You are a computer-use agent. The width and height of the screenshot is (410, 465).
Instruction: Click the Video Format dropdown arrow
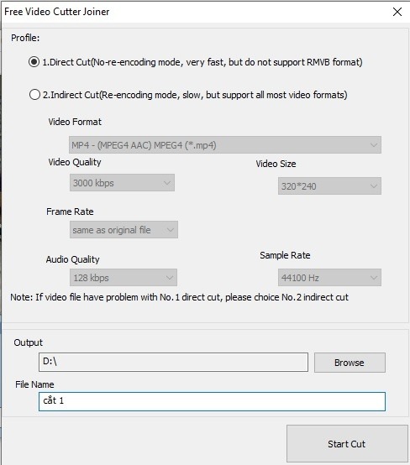point(374,145)
